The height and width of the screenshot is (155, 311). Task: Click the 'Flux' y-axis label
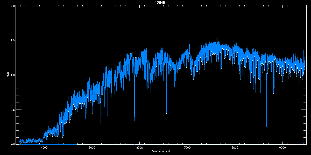click(8, 75)
